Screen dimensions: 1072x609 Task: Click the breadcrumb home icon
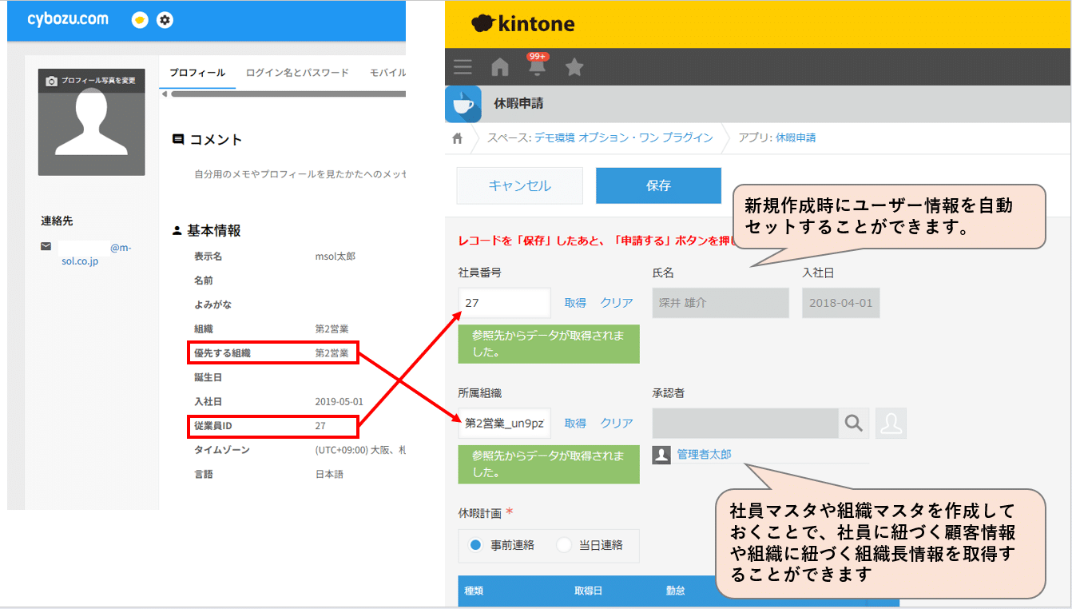point(458,138)
